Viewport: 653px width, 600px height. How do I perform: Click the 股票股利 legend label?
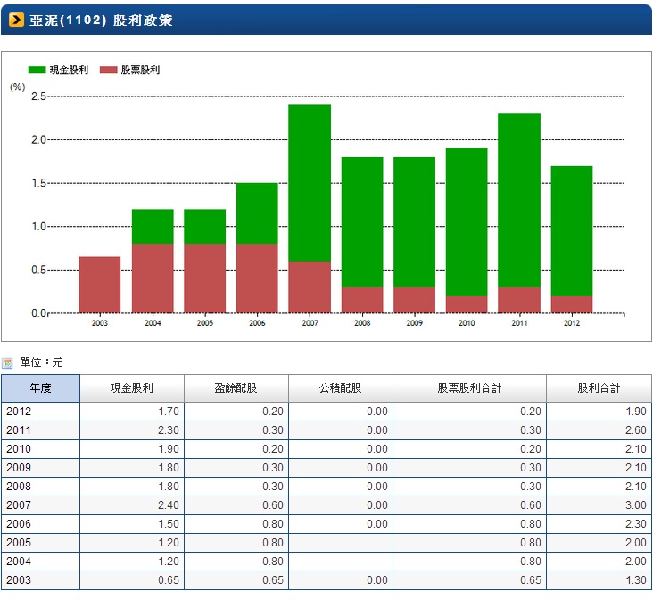pyautogui.click(x=140, y=70)
